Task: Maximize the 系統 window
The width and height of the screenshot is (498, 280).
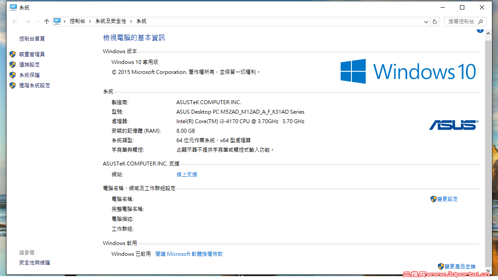Action: 462,7
